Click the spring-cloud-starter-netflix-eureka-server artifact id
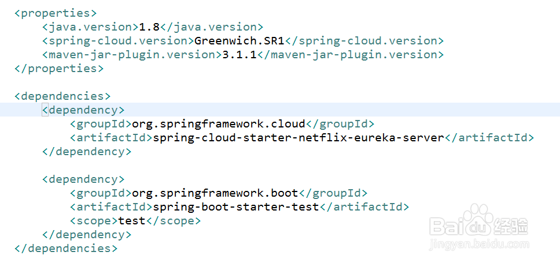The height and width of the screenshot is (263, 560). (x=298, y=138)
